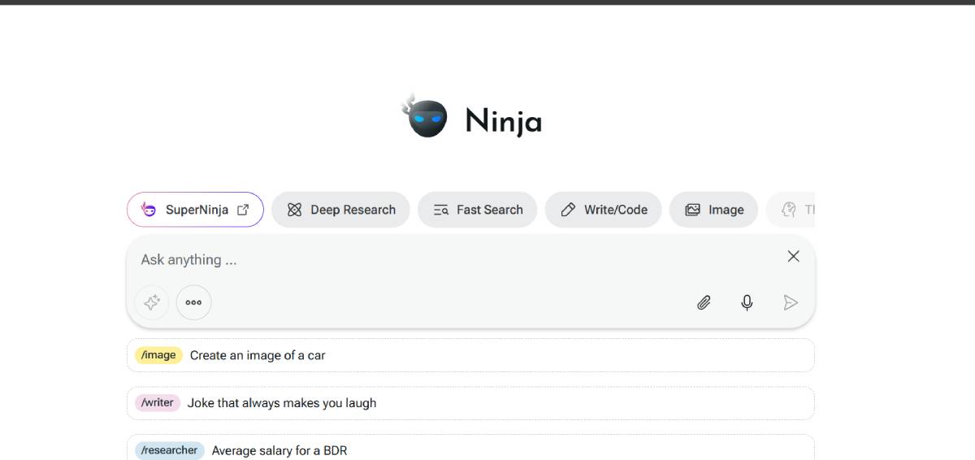Click the search-list icon on Fast Search
The width and height of the screenshot is (975, 460).
point(441,210)
